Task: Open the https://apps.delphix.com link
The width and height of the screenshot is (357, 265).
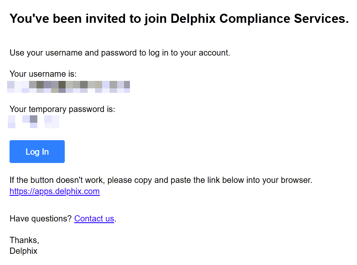Action: [x=54, y=191]
